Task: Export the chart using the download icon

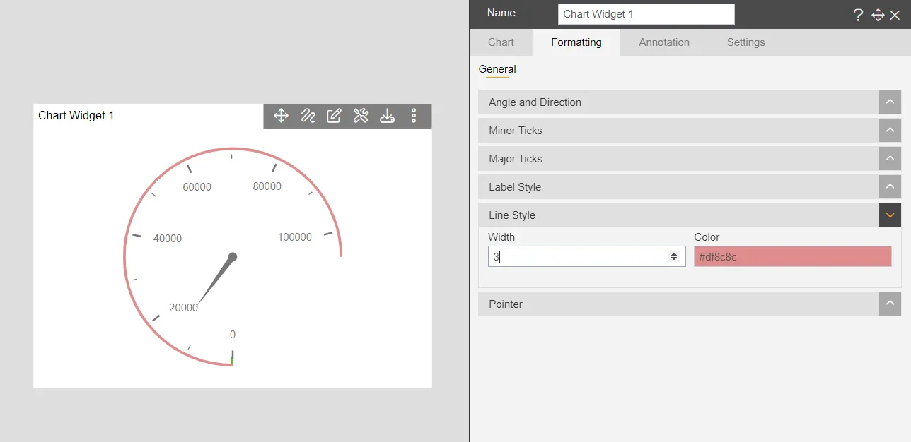Action: click(x=387, y=116)
